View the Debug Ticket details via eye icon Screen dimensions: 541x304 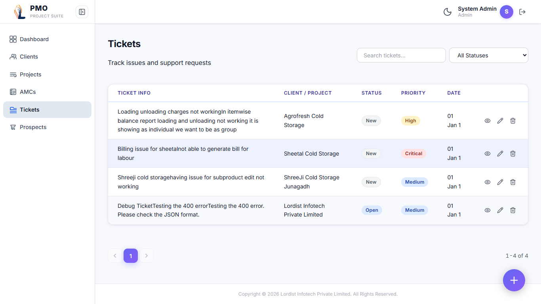[487, 210]
